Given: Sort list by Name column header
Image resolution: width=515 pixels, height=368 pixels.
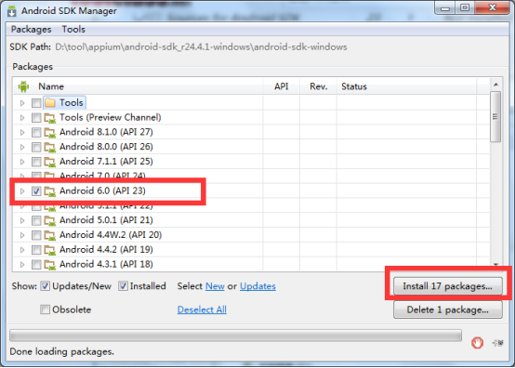Looking at the screenshot, I should (51, 86).
